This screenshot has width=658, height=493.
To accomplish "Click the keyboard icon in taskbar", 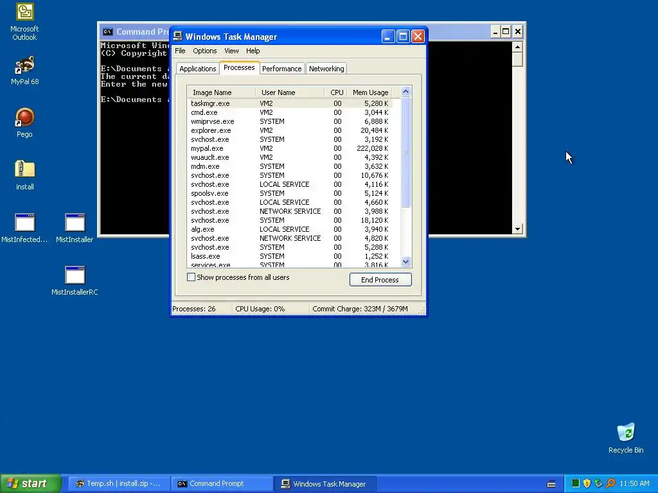I will (551, 484).
